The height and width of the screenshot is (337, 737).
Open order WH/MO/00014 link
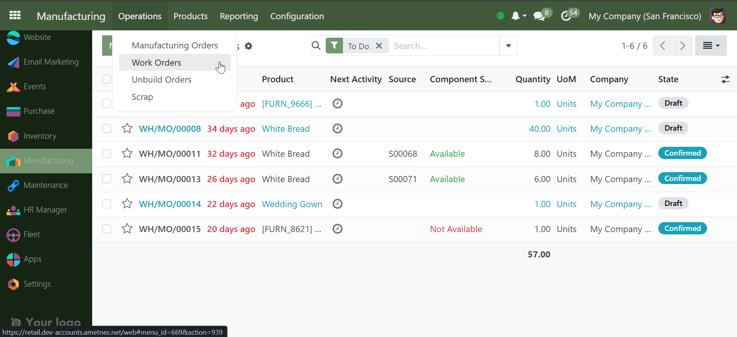coord(170,204)
